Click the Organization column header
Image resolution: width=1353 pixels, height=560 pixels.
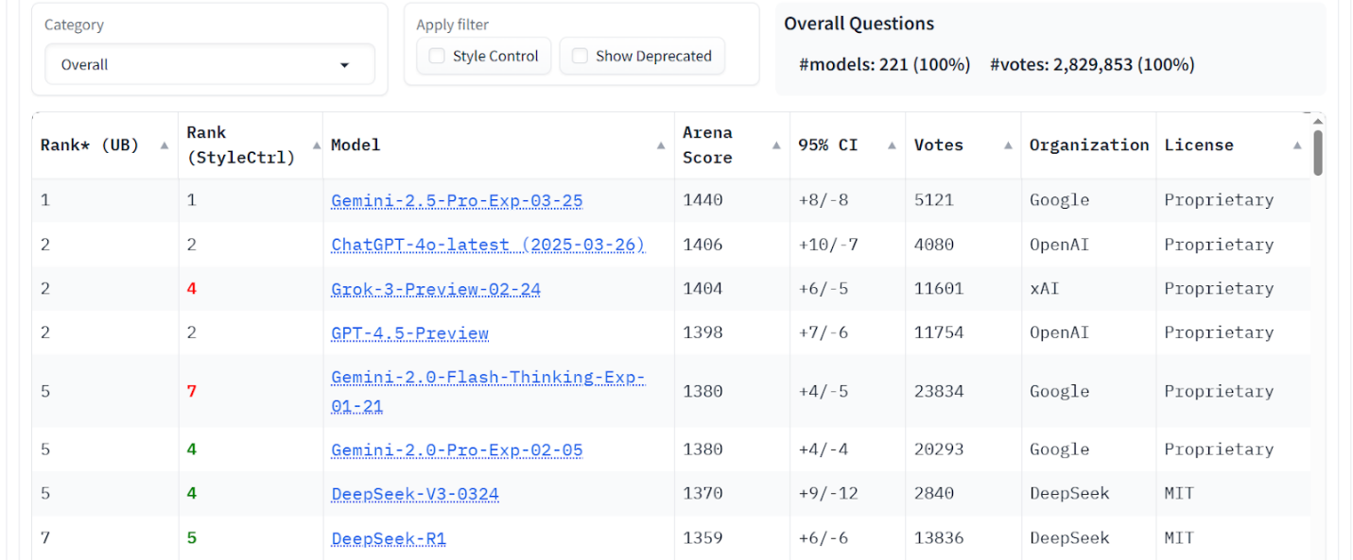pos(1089,145)
